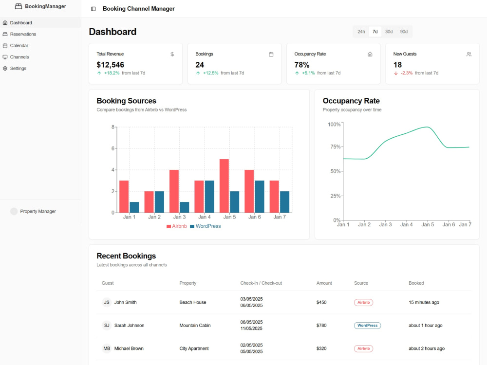
Task: Click the $12,546 total revenue value
Action: pyautogui.click(x=110, y=65)
